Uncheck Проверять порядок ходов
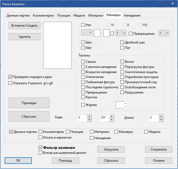Viewport: 178px width, 169px height. tap(11, 77)
